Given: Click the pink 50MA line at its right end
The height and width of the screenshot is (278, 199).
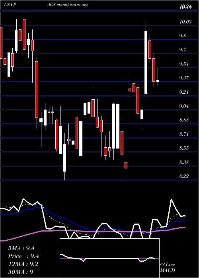Looking at the screenshot, I should coord(184,227).
